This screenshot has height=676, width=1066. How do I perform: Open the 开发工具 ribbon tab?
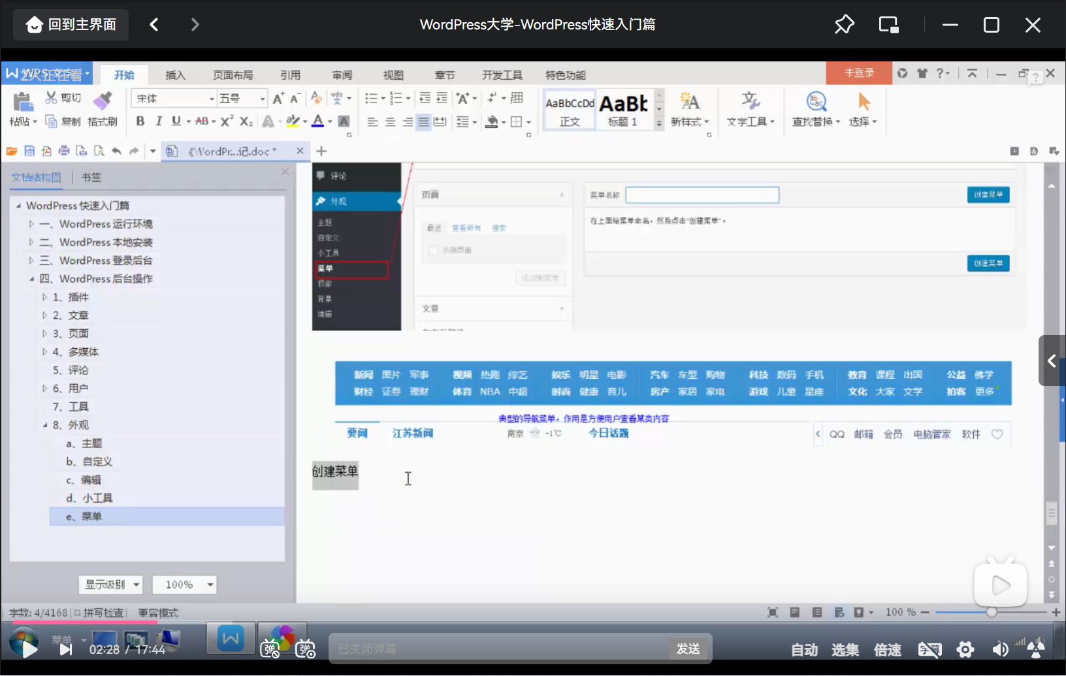pos(502,75)
